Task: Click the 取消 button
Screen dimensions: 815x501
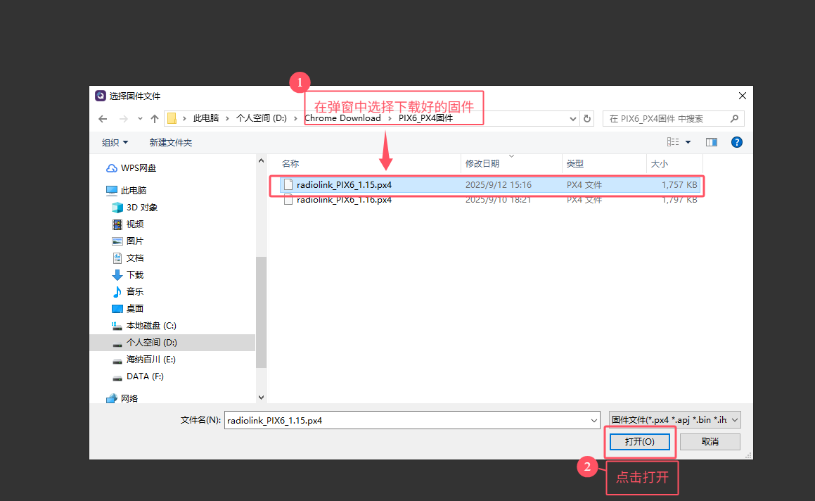Action: [x=710, y=442]
